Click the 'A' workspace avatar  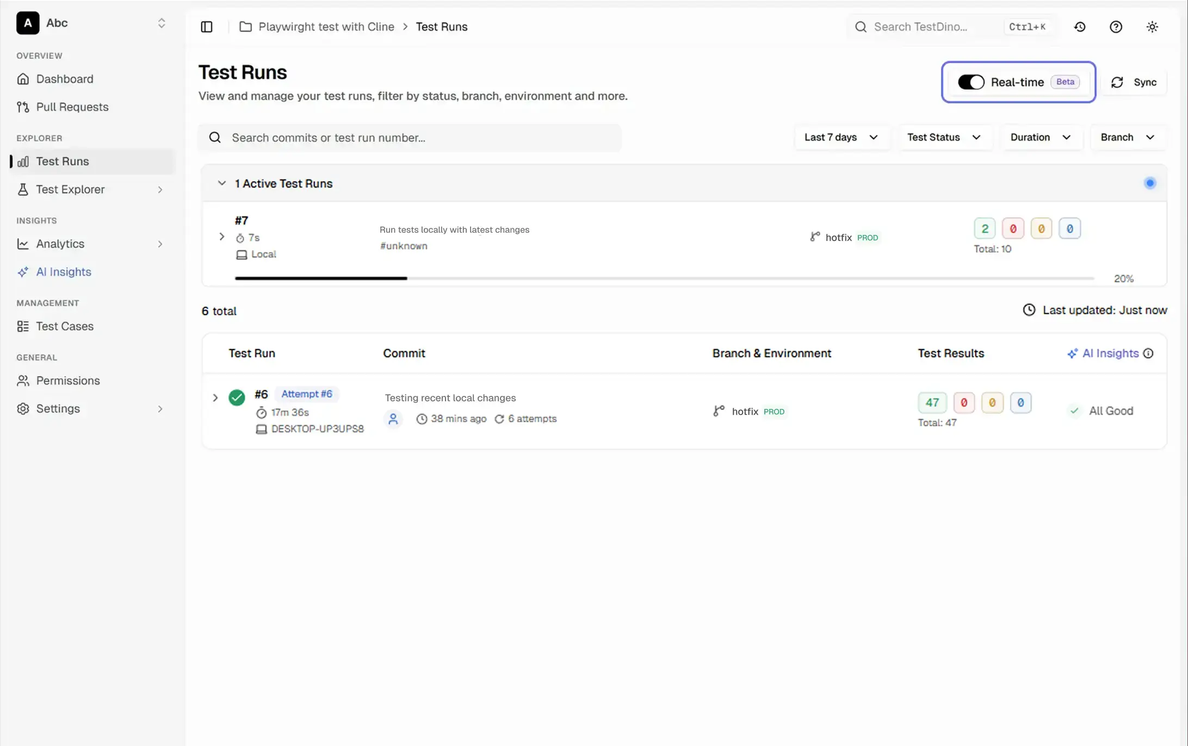click(x=28, y=23)
